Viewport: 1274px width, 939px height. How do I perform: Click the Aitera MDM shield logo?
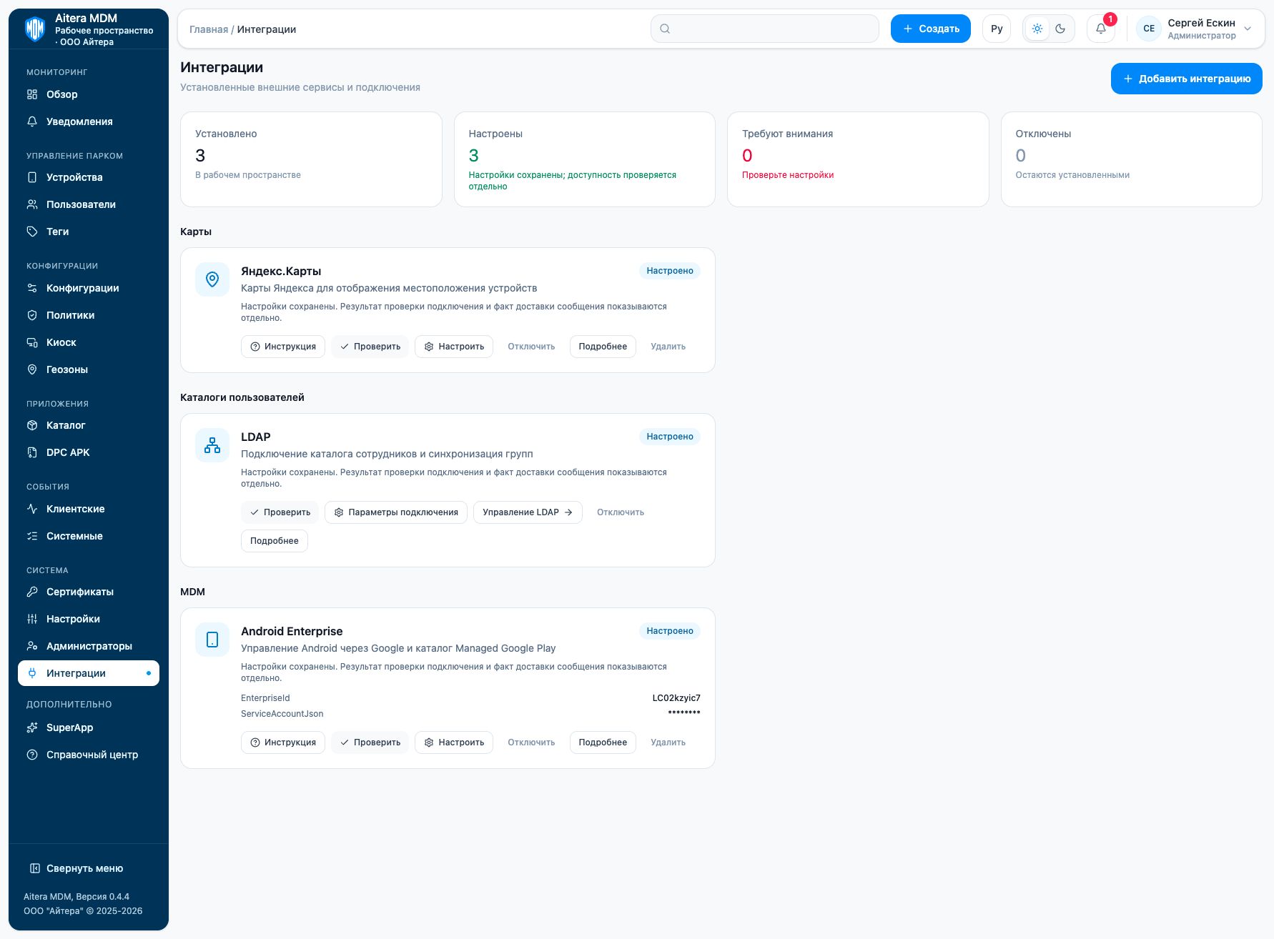(x=35, y=29)
